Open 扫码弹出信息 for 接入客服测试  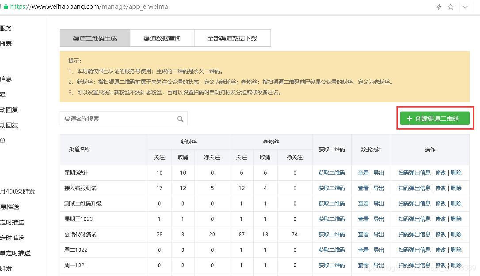click(415, 188)
